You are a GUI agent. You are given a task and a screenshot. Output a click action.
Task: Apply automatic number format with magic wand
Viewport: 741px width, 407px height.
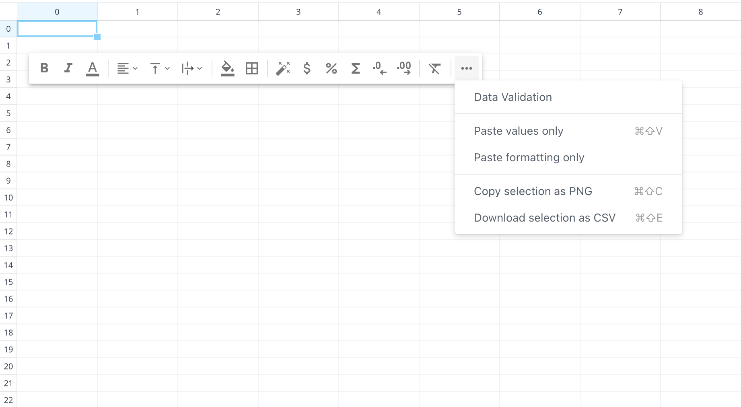(x=283, y=68)
